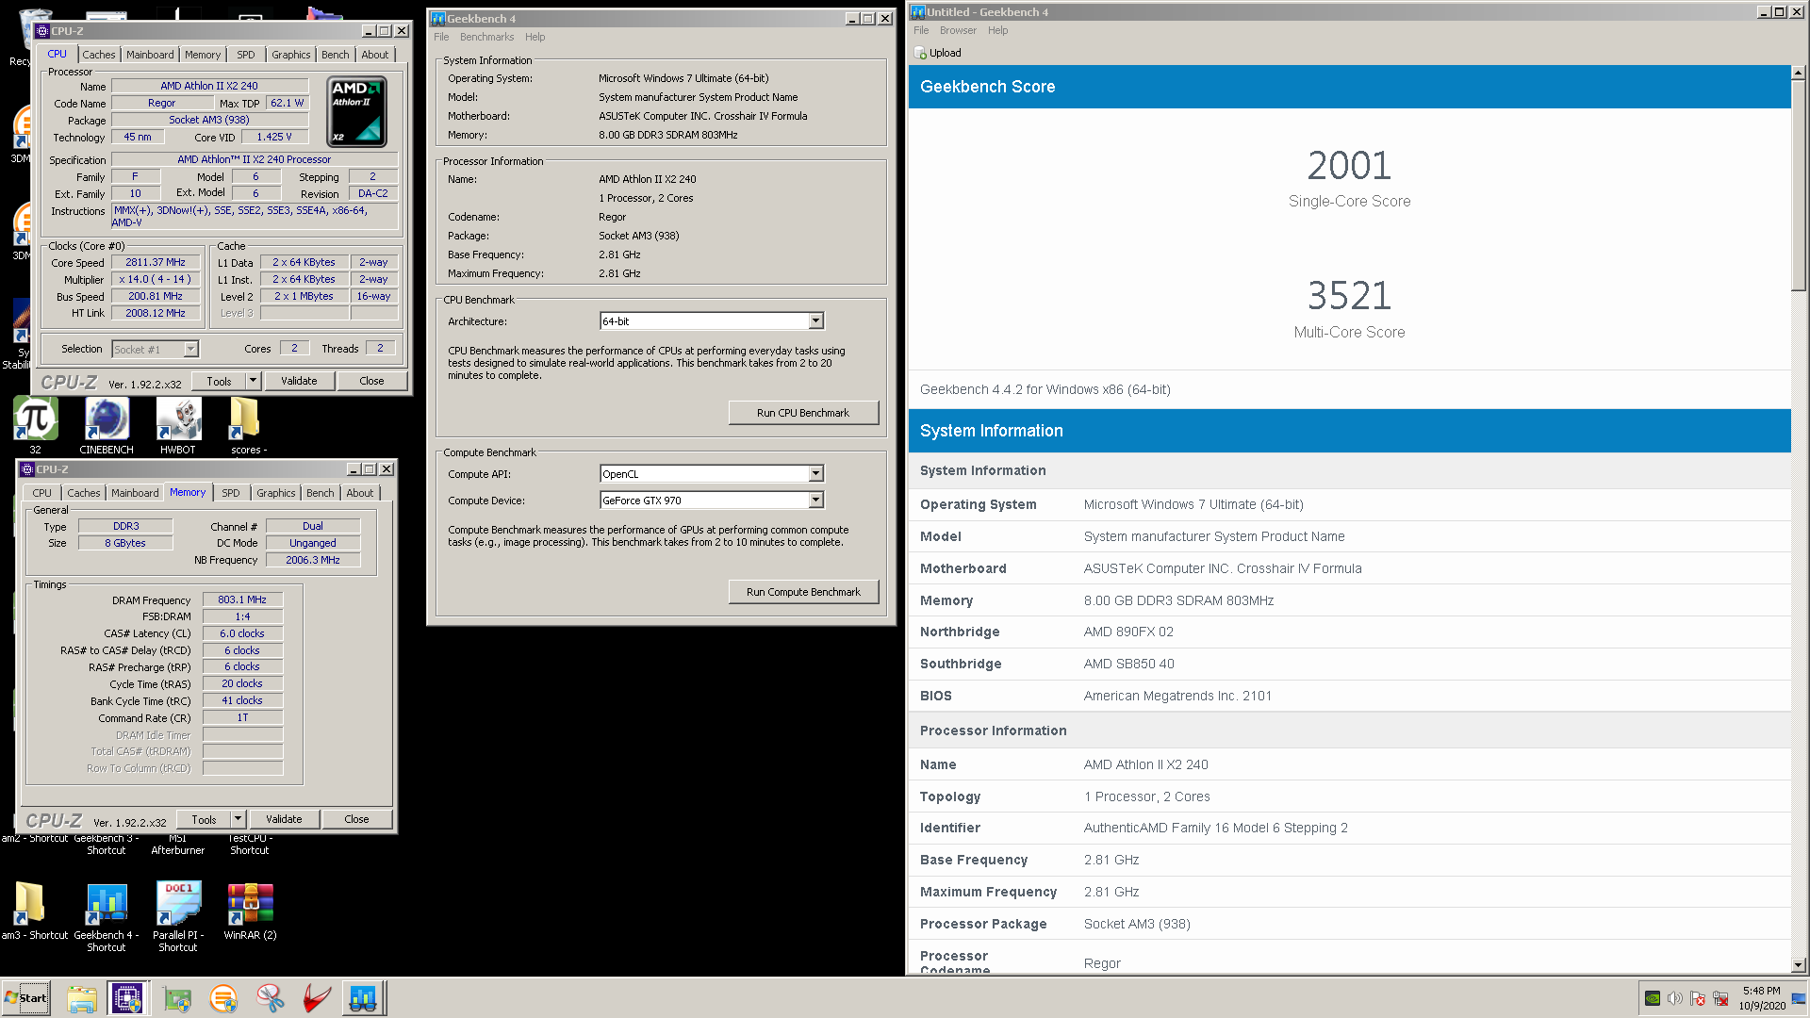Open the Action Center flag tray icon
The height and width of the screenshot is (1018, 1810).
tap(1698, 998)
